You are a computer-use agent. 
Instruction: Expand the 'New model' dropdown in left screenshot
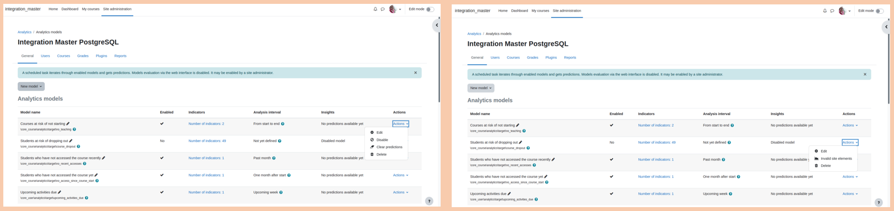coord(31,86)
